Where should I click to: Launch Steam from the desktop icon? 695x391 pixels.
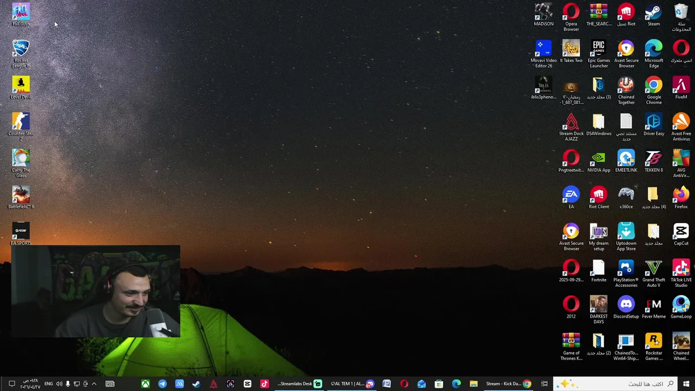654,15
